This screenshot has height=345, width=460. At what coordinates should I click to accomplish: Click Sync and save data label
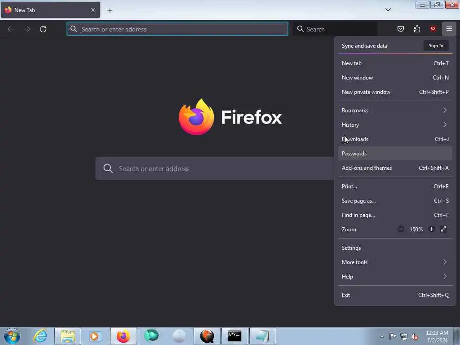[364, 46]
